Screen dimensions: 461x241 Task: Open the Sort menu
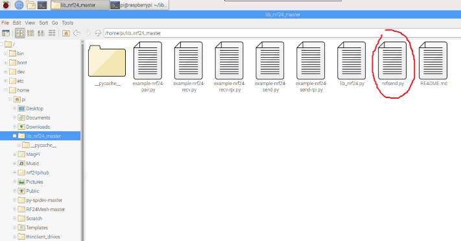pyautogui.click(x=43, y=23)
